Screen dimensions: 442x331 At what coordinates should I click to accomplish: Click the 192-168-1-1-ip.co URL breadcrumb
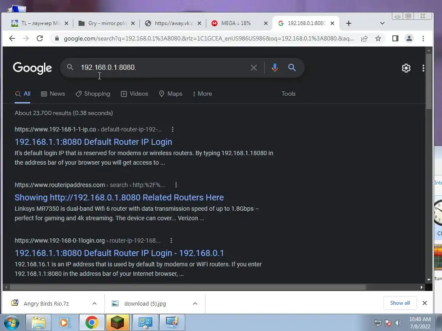click(88, 129)
